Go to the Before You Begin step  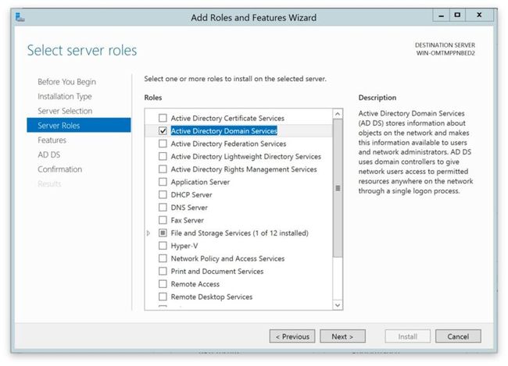point(66,82)
